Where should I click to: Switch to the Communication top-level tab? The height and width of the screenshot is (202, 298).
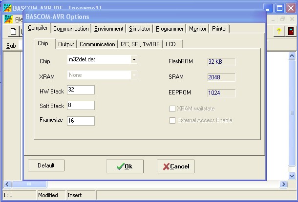(x=71, y=29)
